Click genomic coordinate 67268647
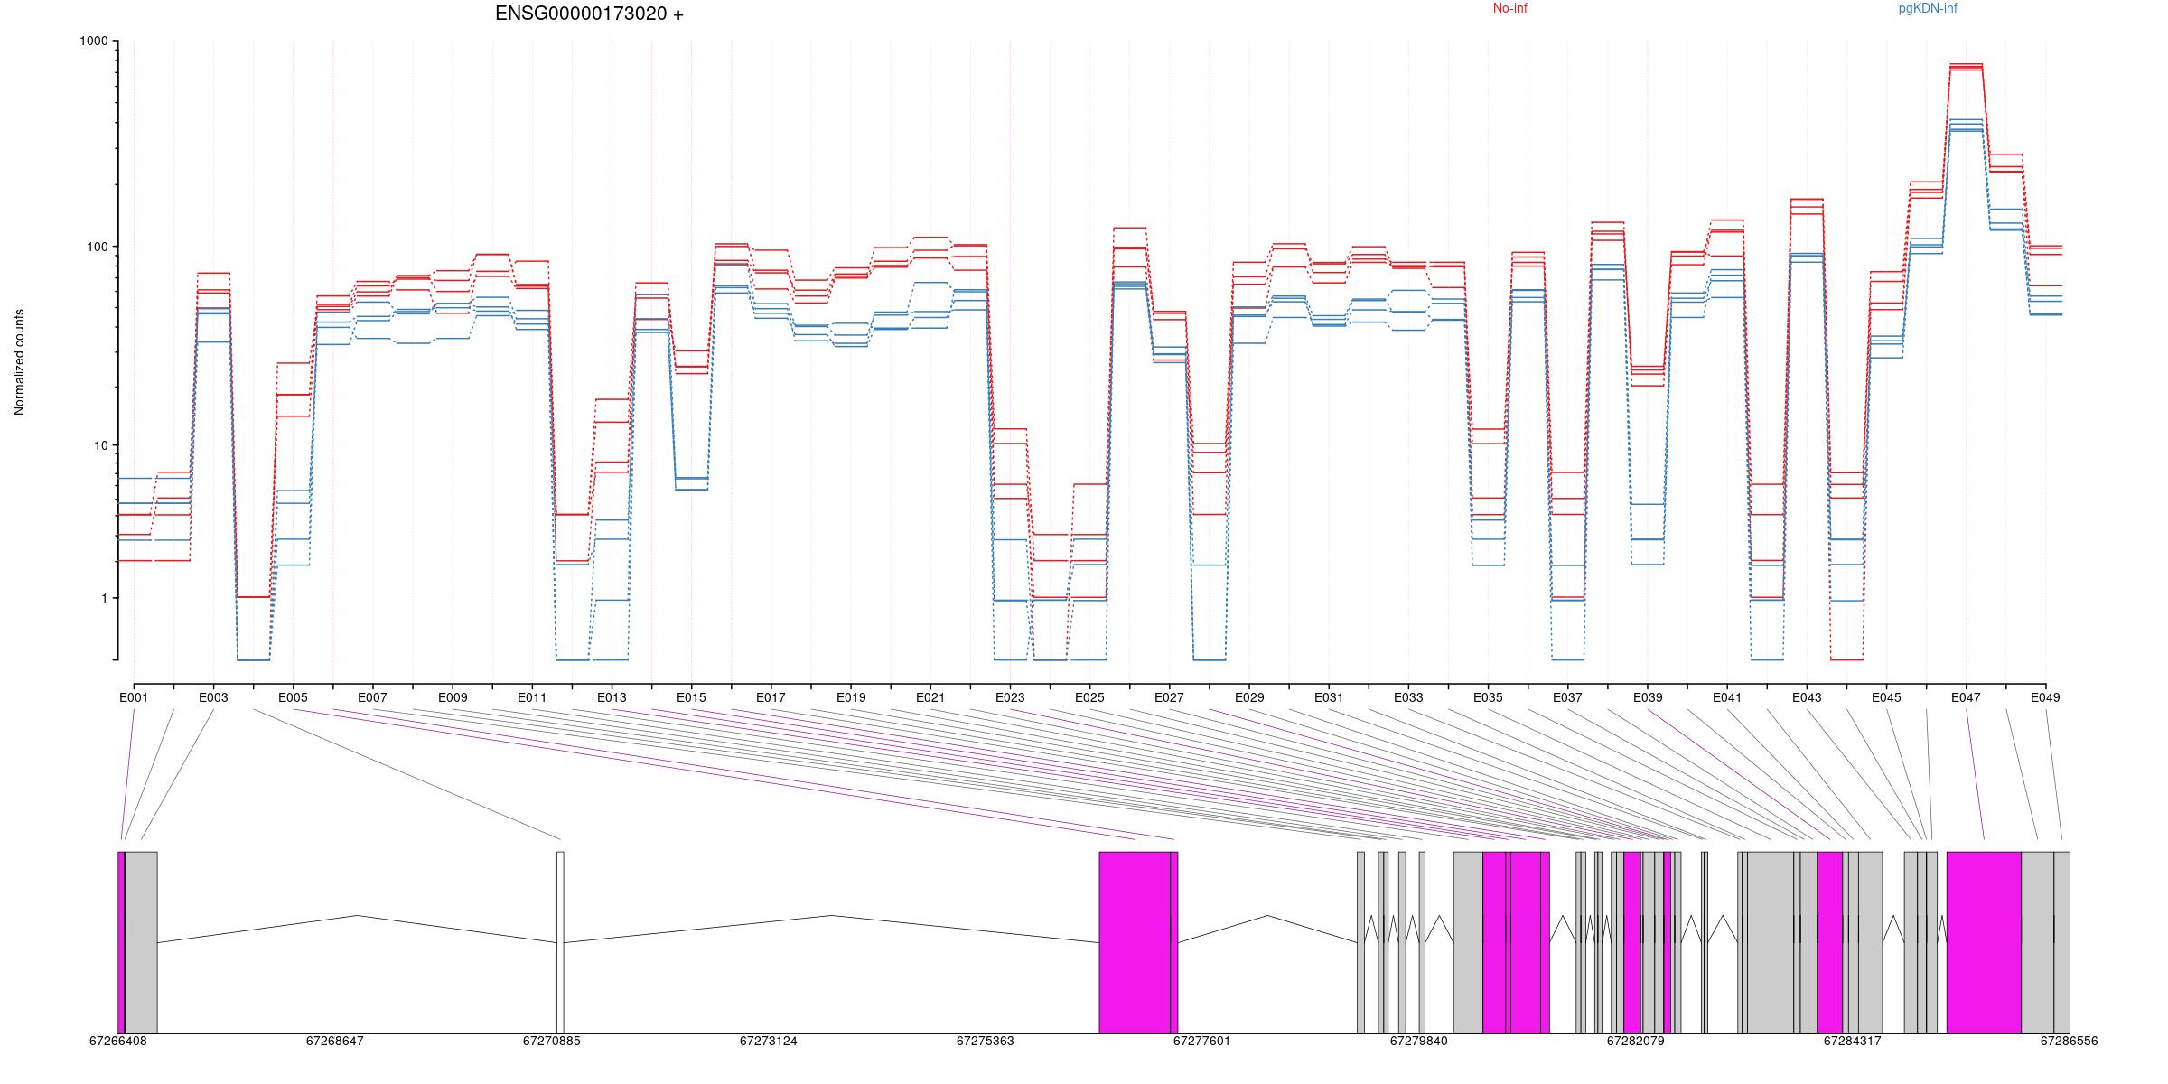The width and height of the screenshot is (2168, 1084). point(335,1041)
